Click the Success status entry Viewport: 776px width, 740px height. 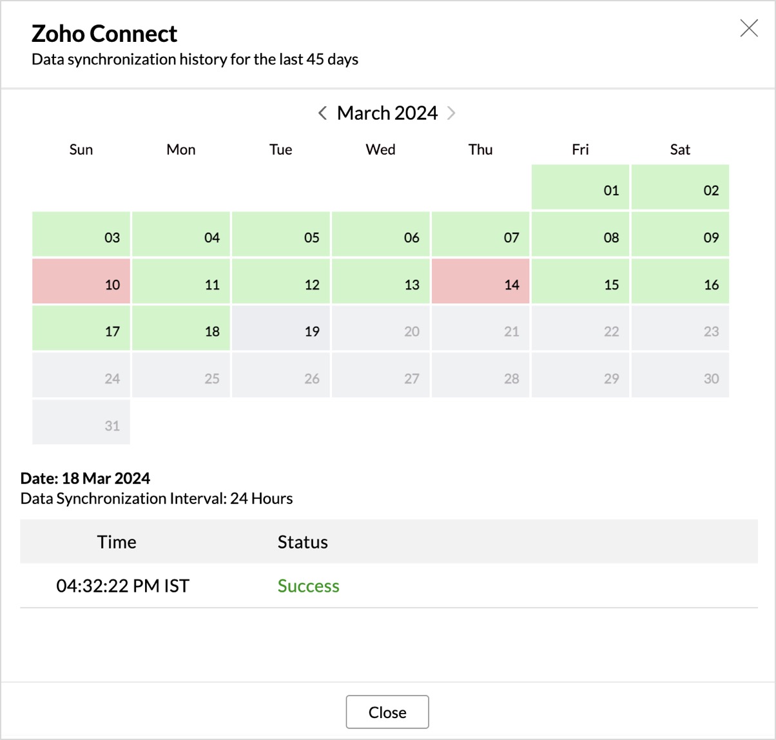click(308, 586)
